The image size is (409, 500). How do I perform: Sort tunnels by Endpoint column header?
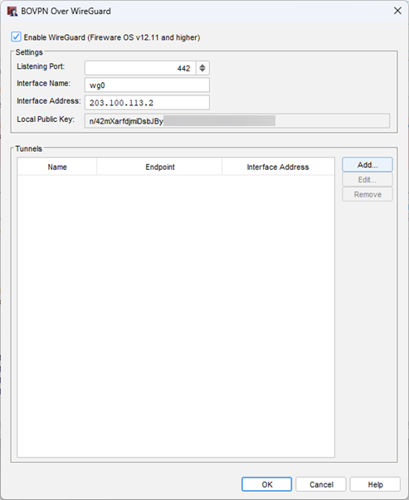(x=159, y=167)
